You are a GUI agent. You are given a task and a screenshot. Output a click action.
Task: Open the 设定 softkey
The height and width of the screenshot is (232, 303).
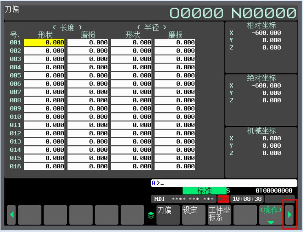point(194,215)
